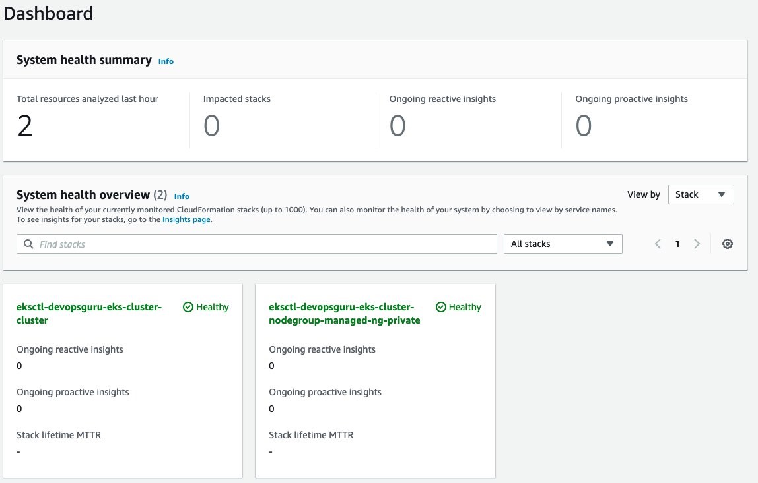Click the Impacted stacks label
This screenshot has width=758, height=483.
coord(237,99)
